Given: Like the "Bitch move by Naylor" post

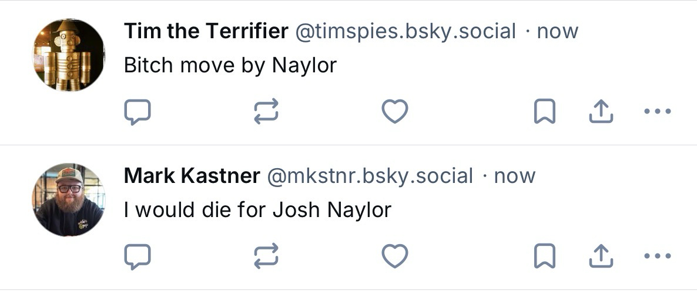Looking at the screenshot, I should 395,111.
